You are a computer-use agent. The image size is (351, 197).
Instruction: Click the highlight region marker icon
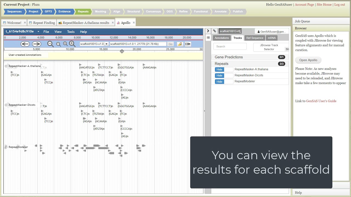tap(180, 44)
